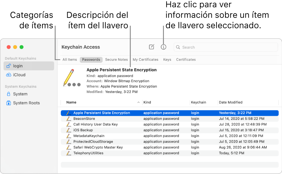Switch to the Keys tab
This screenshot has width=282, height=174.
pos(167,60)
